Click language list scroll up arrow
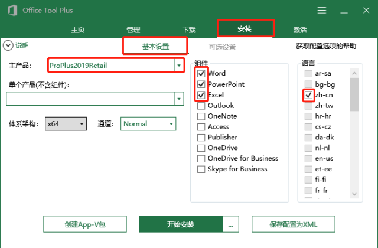The width and height of the screenshot is (378, 248). (354, 73)
